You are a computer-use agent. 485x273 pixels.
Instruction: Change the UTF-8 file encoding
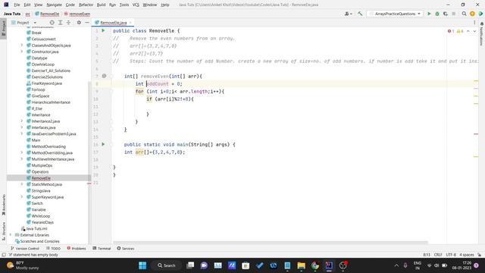pyautogui.click(x=451, y=255)
